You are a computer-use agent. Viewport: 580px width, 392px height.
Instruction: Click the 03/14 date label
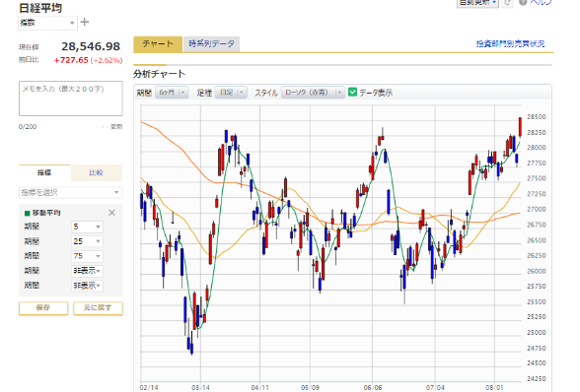(200, 387)
